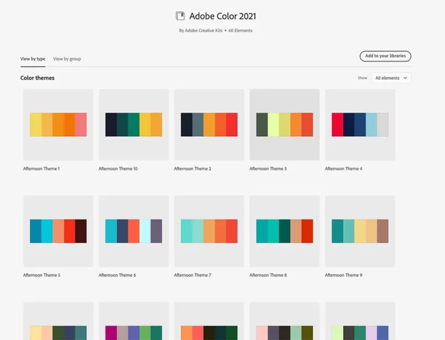Click the Add to your libraries button
Screen dimensions: 445x340
385,56
